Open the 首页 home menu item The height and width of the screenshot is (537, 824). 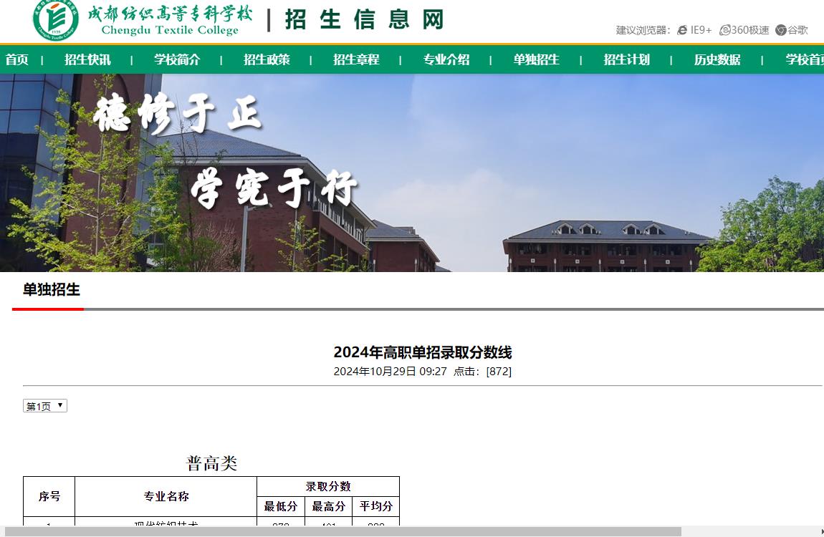(16, 59)
